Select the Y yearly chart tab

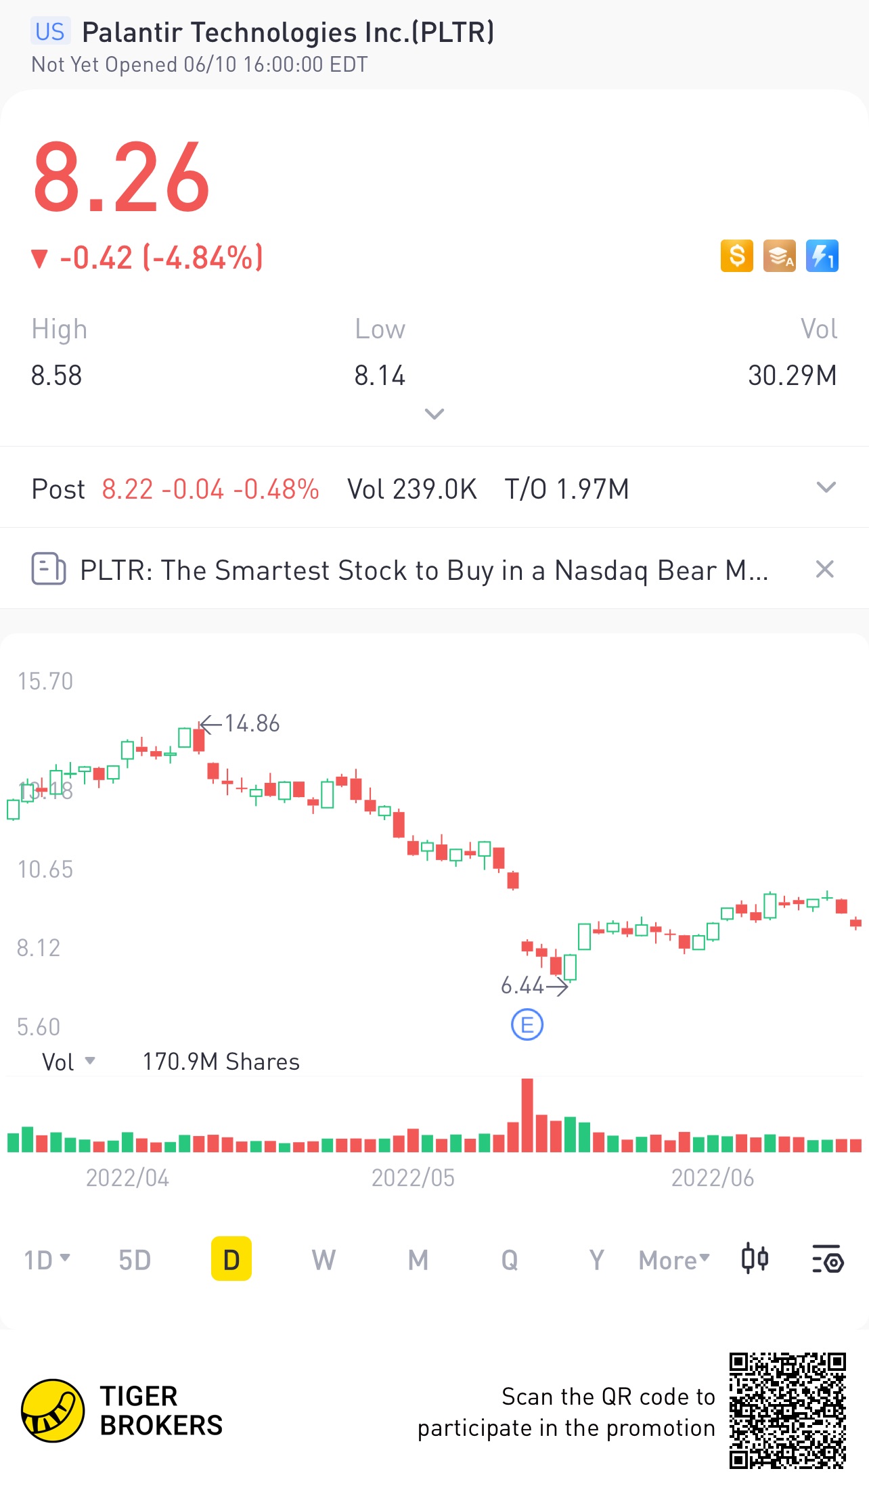pos(596,1260)
